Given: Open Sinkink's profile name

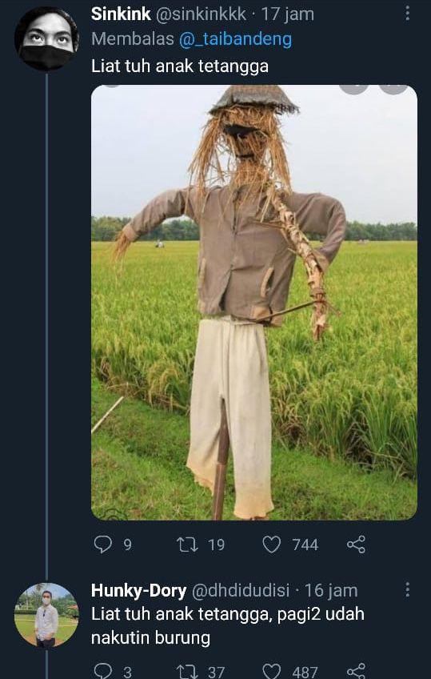Looking at the screenshot, I should coord(121,14).
